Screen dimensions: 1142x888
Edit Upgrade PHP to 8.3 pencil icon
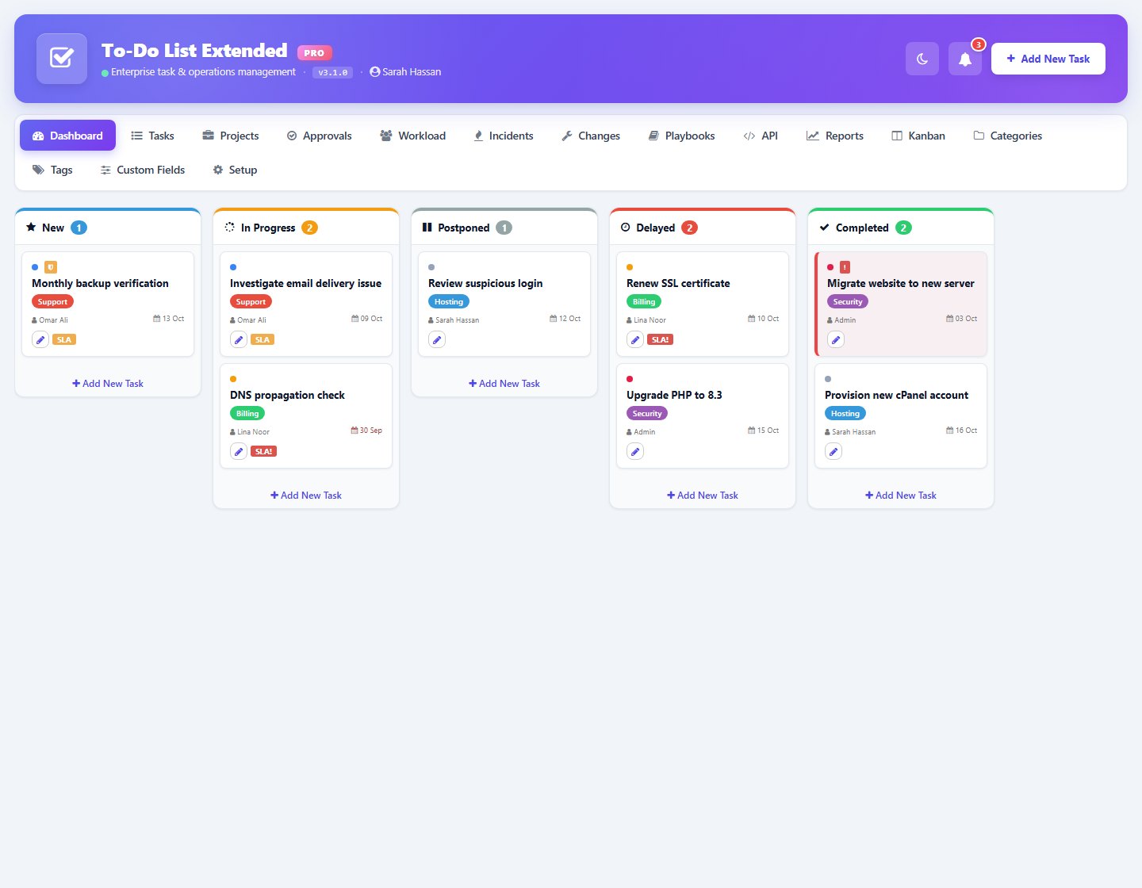click(635, 451)
